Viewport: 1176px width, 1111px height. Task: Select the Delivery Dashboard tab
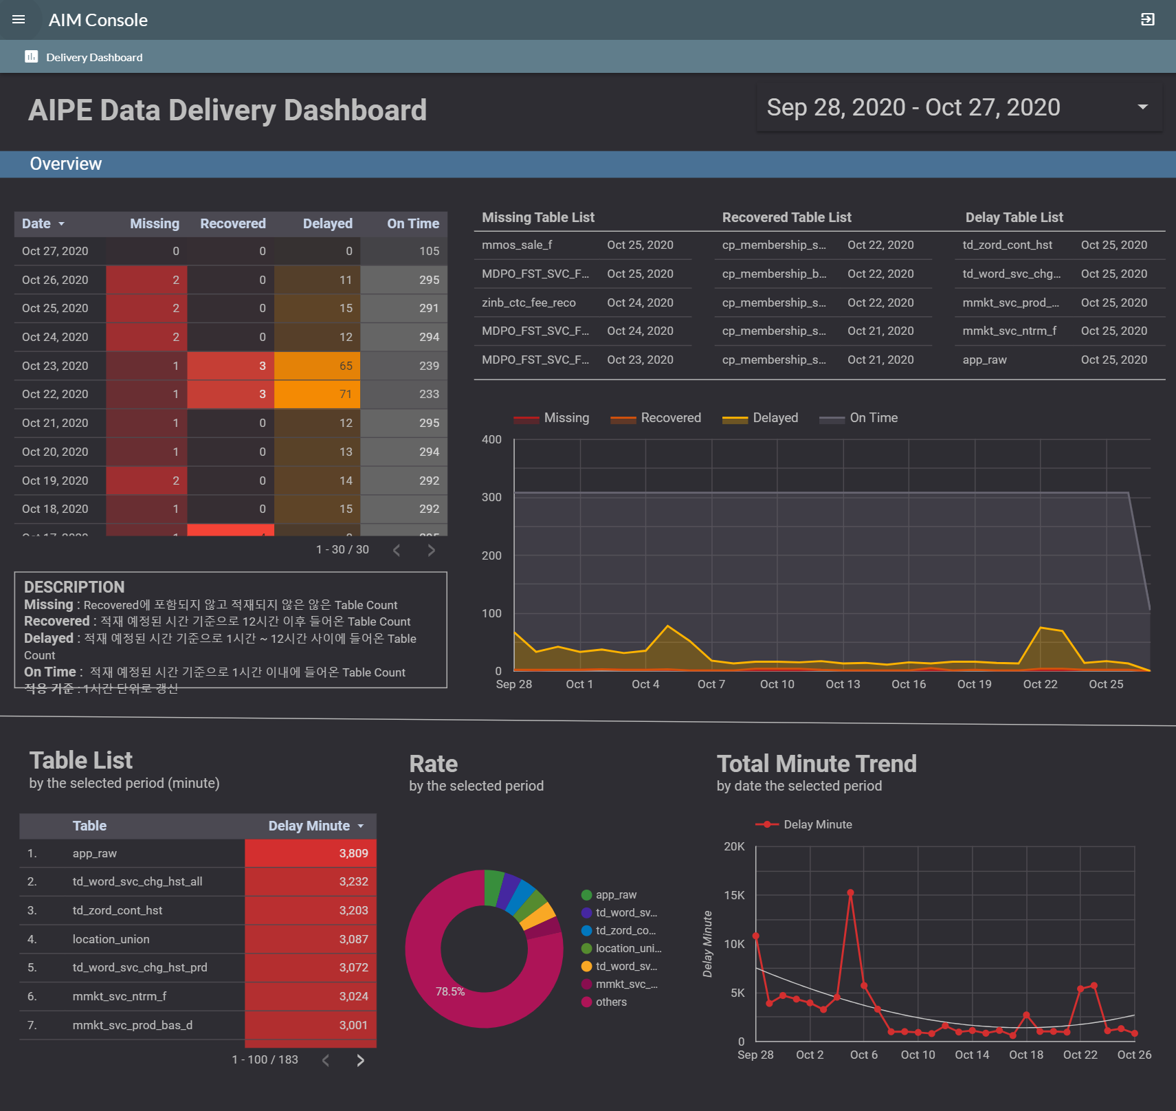(x=94, y=57)
